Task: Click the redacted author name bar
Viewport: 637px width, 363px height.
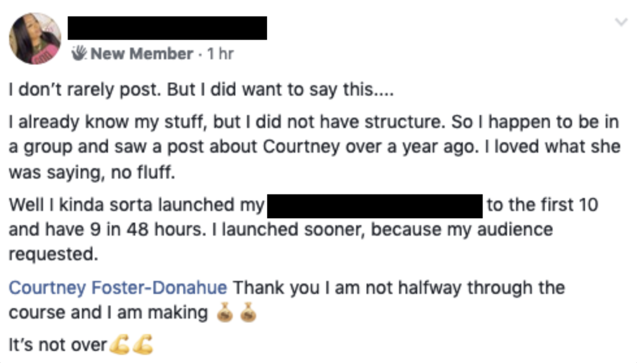Action: click(167, 28)
